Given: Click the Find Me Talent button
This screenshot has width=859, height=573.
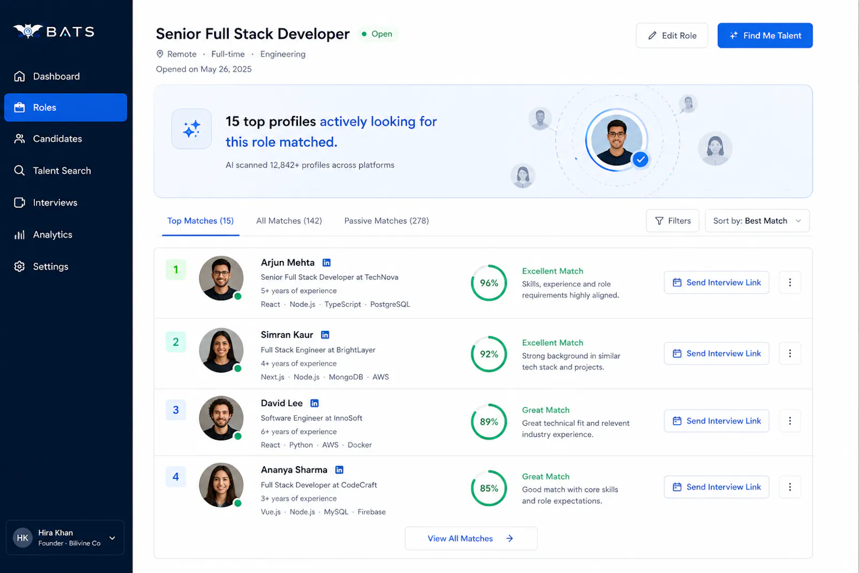Looking at the screenshot, I should 765,35.
